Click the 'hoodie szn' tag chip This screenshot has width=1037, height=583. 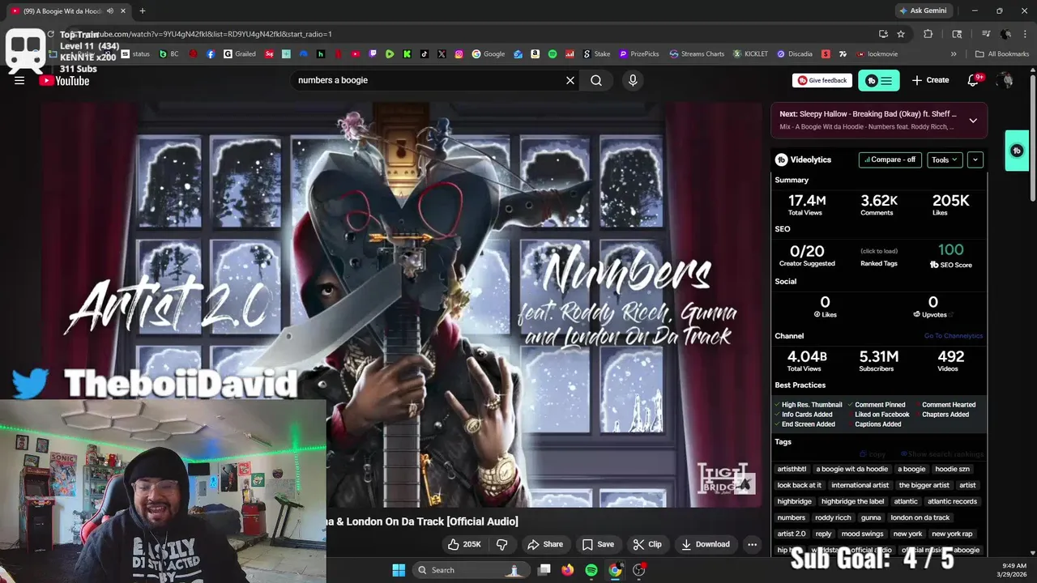pyautogui.click(x=952, y=469)
